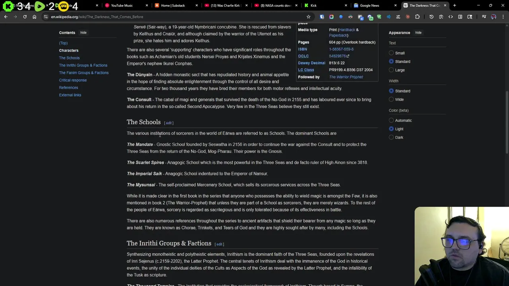Open the blue sound waves extension icon
Viewport: 509px width, 286px height.
pos(389,17)
